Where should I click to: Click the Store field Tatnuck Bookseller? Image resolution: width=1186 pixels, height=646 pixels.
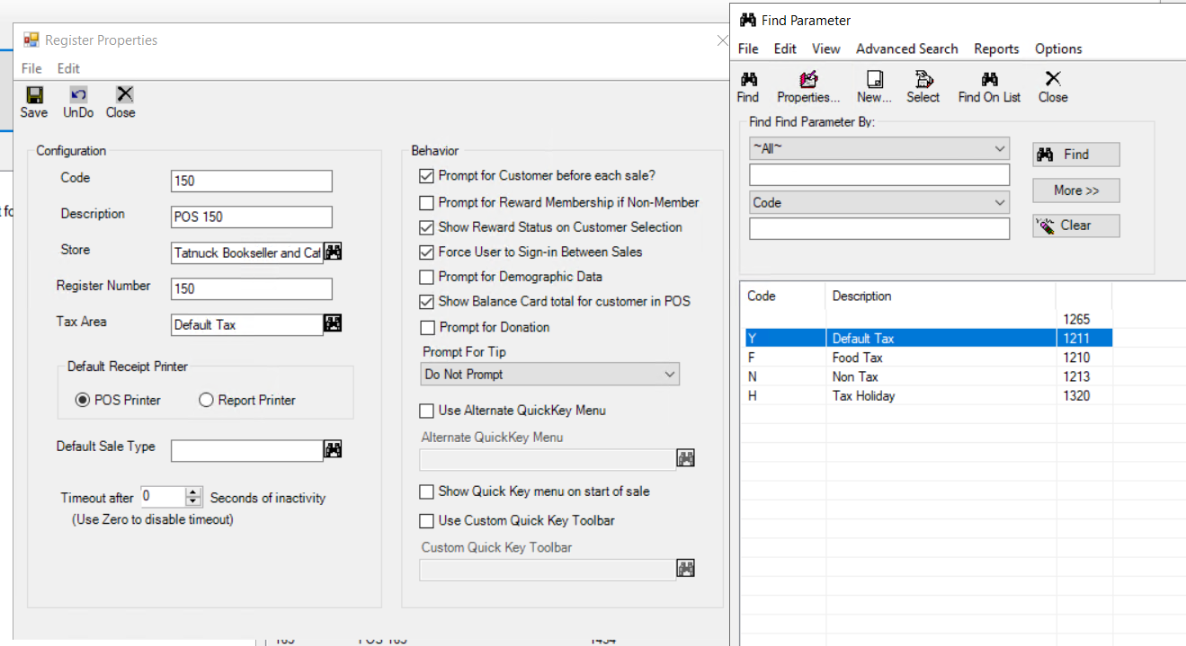point(247,252)
